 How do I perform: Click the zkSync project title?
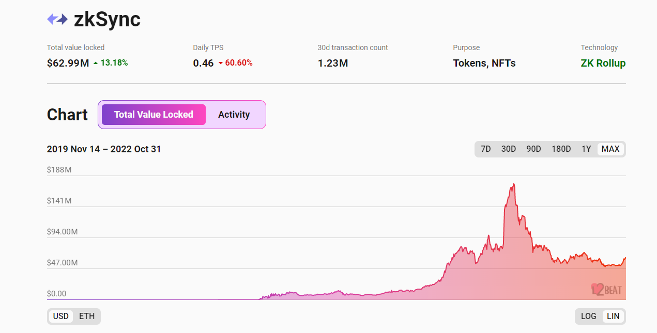point(107,20)
